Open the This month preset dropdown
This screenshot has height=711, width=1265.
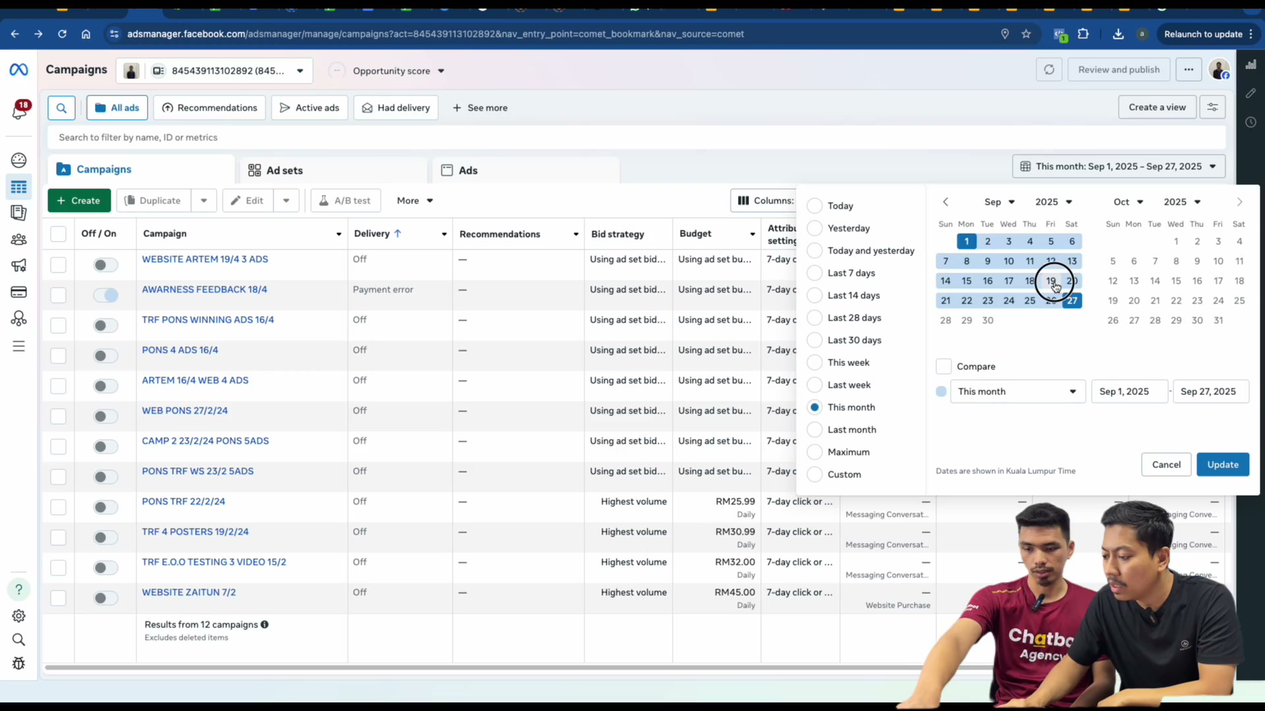click(x=1017, y=392)
